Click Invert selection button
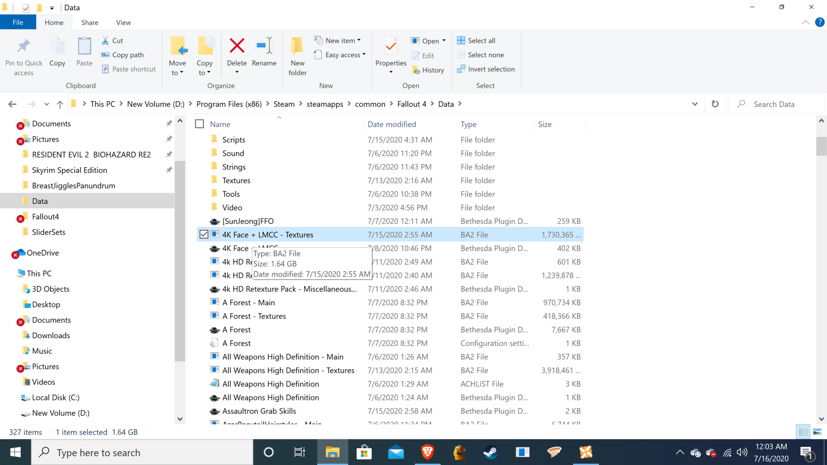 (485, 69)
